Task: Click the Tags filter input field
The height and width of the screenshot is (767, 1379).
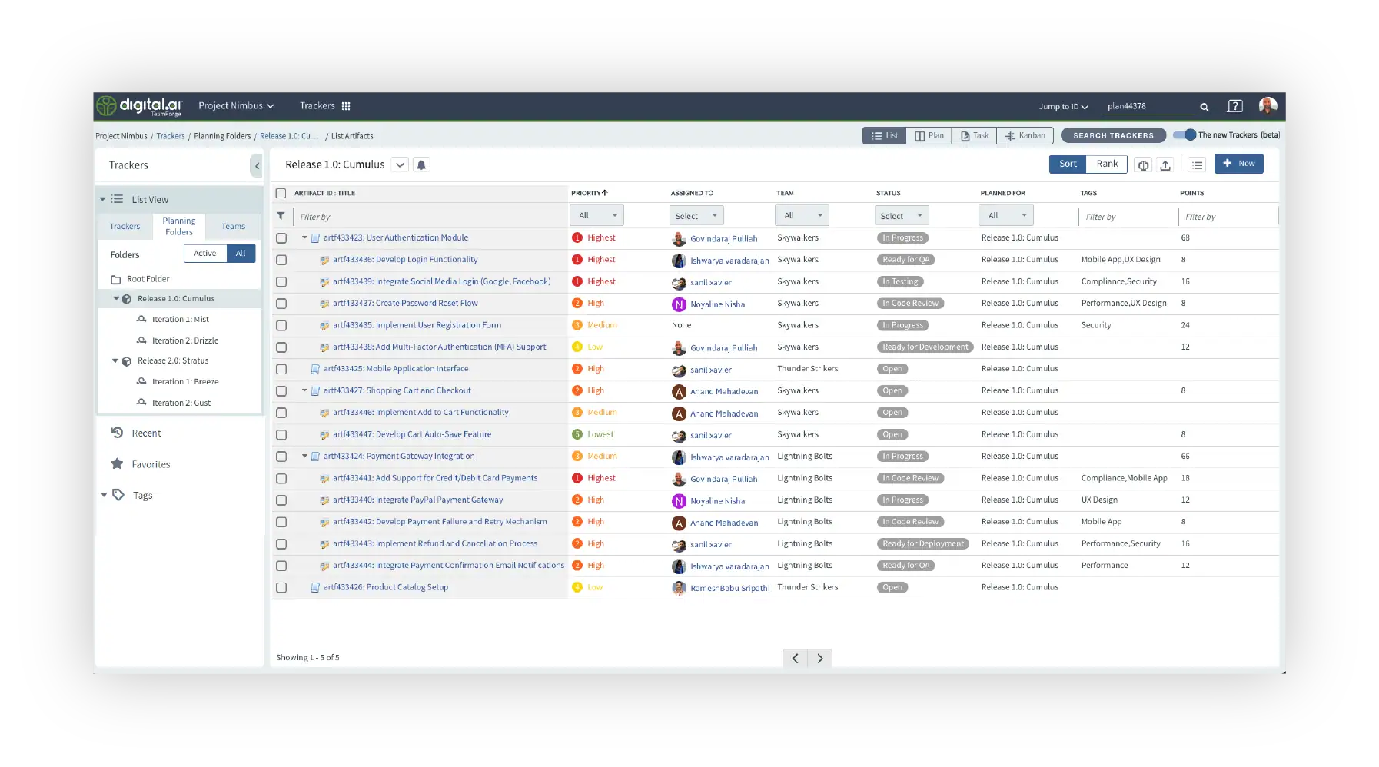Action: (x=1125, y=217)
